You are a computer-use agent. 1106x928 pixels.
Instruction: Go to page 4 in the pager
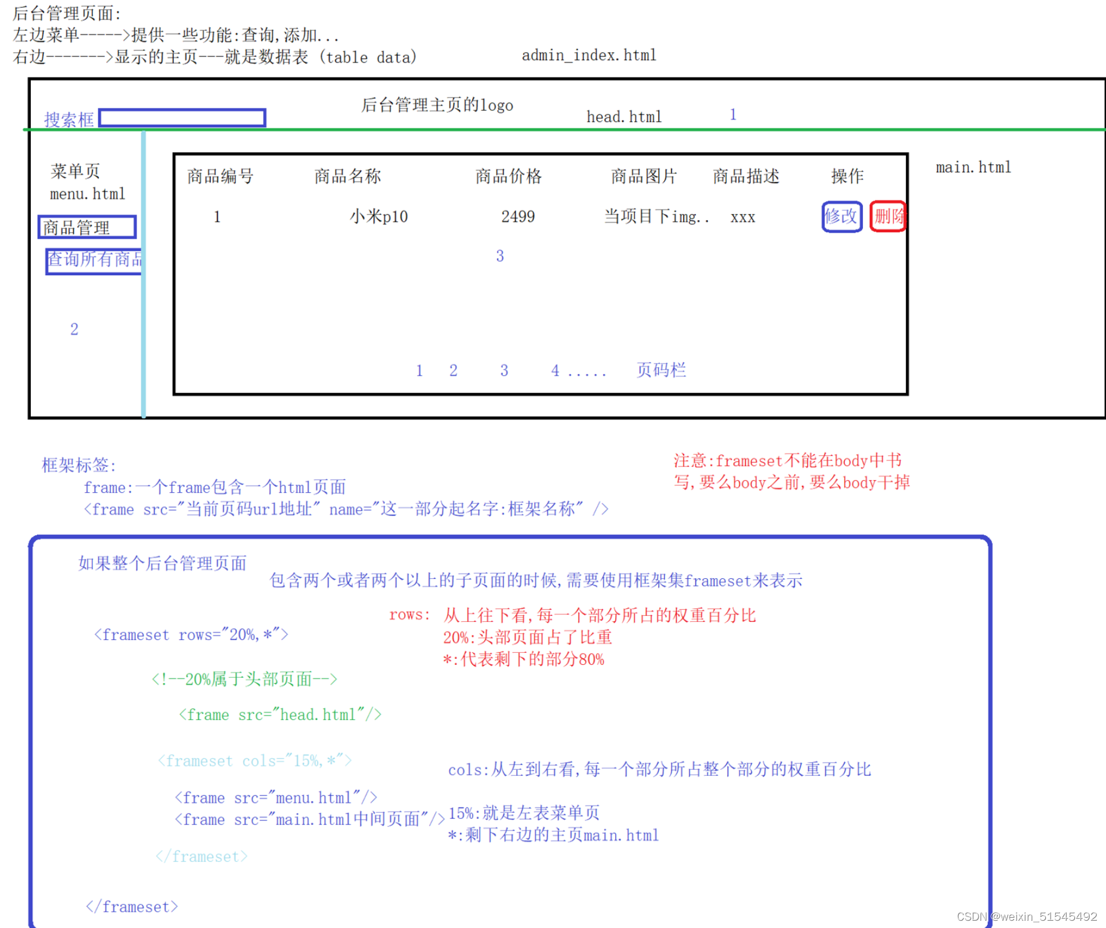pyautogui.click(x=555, y=370)
